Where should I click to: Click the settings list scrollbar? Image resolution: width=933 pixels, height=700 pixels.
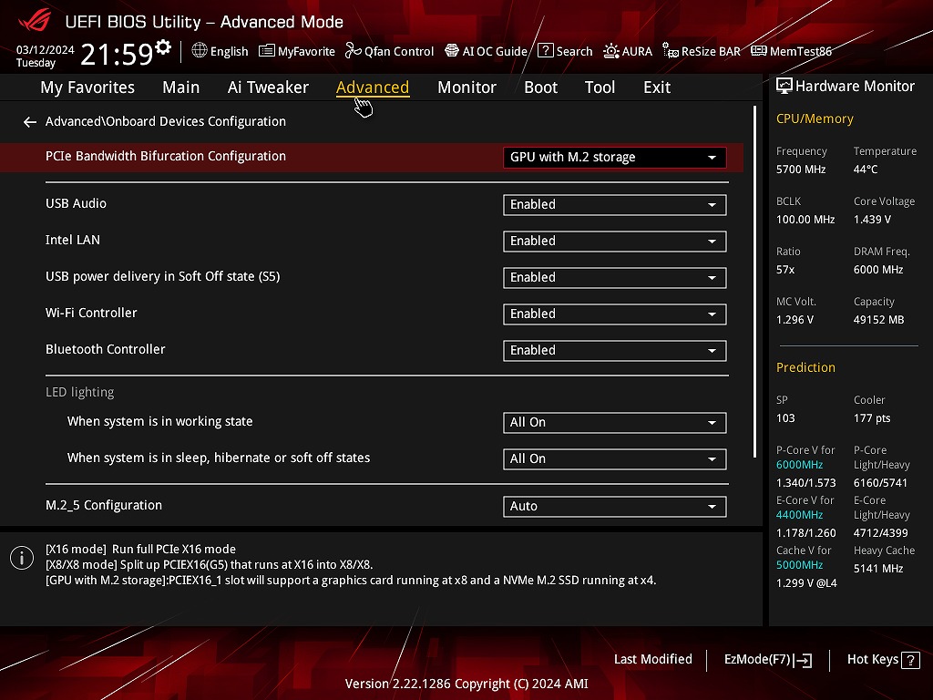click(x=754, y=282)
